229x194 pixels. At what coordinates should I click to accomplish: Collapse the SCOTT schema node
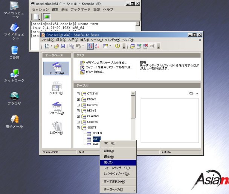tap(78, 128)
